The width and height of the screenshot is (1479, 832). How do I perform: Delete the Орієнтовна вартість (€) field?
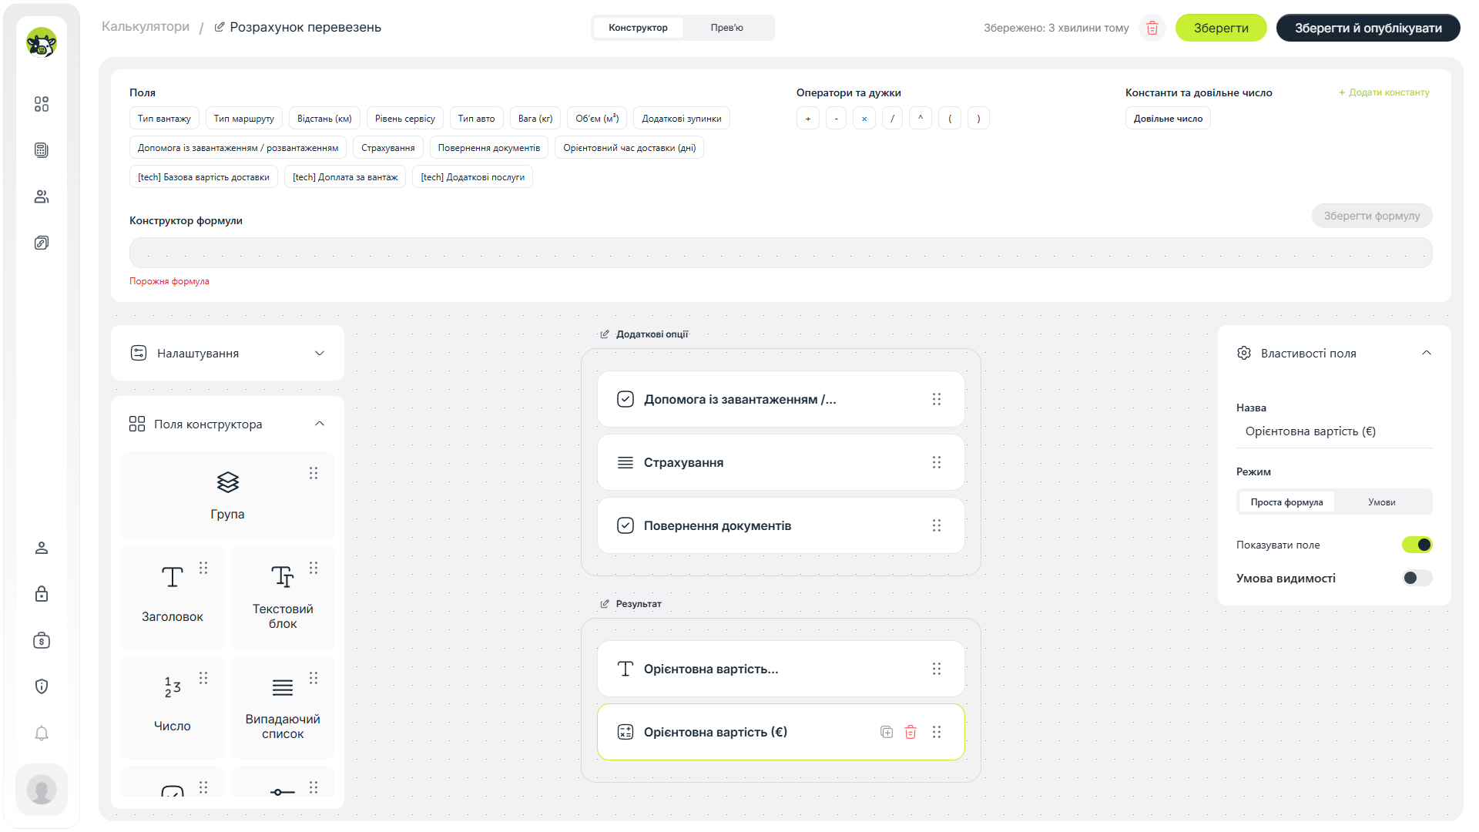[x=911, y=732]
